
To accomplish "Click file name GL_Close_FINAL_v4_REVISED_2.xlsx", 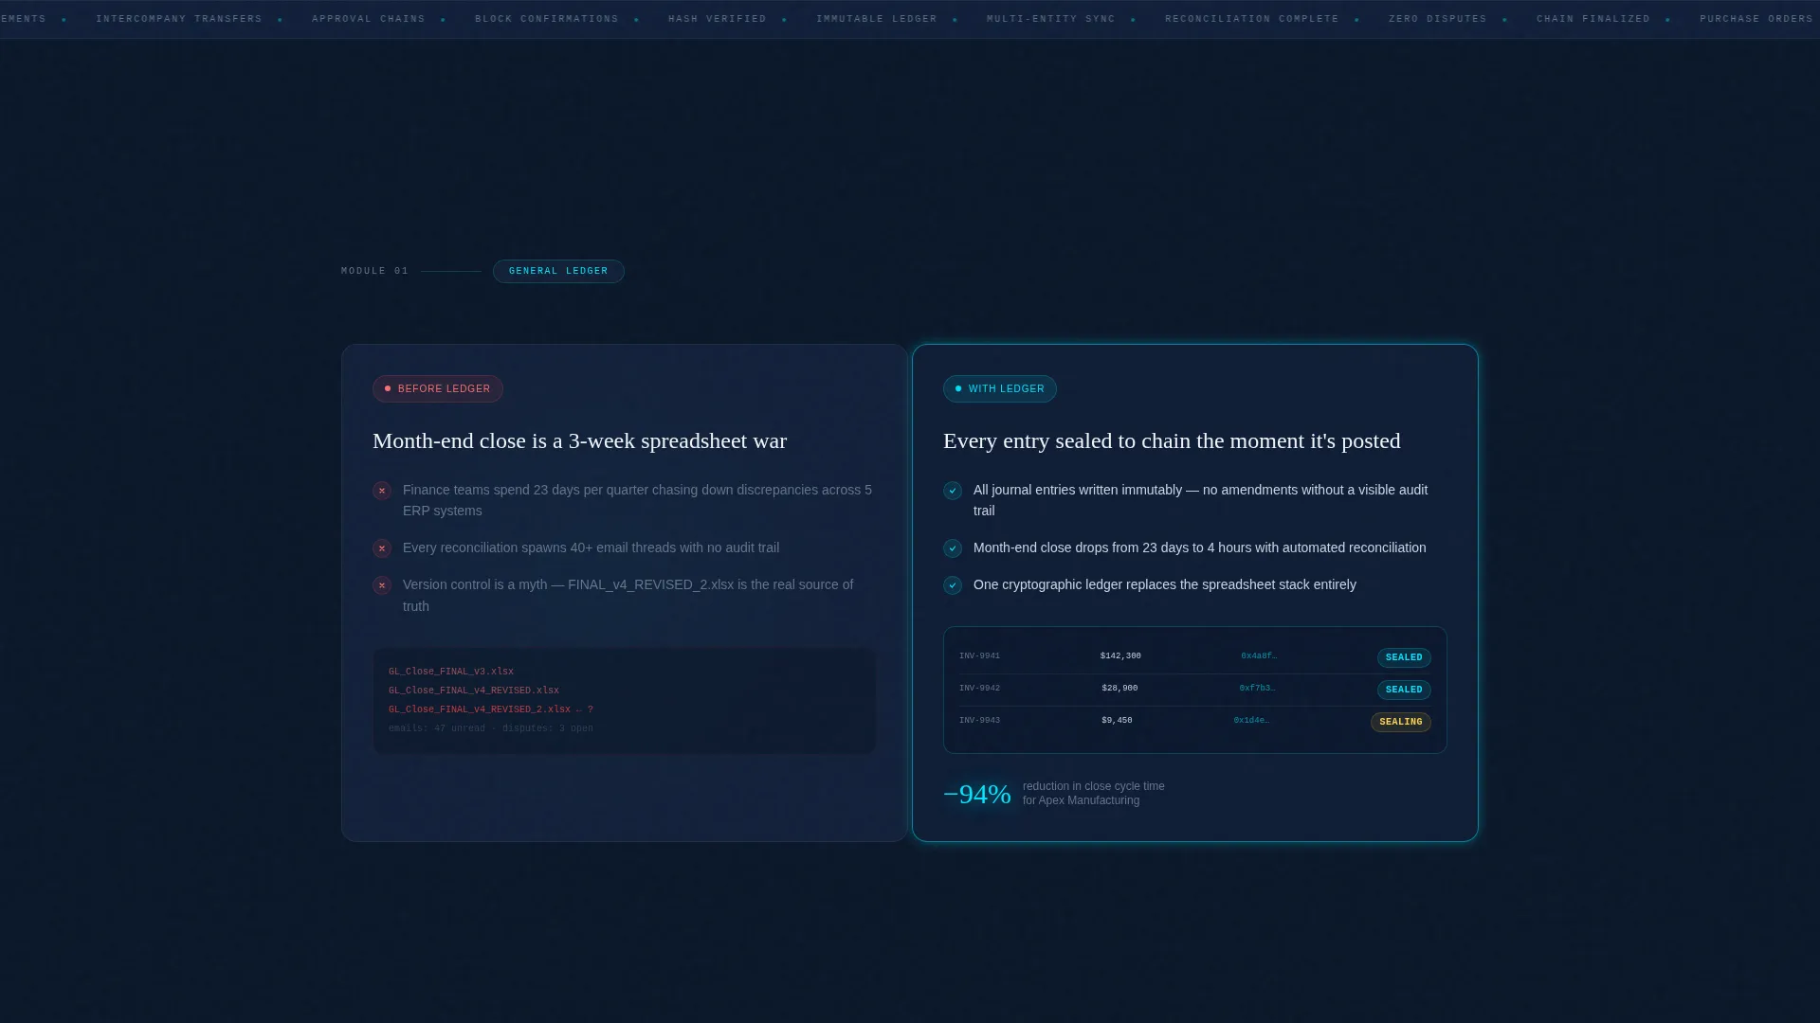I will point(480,709).
